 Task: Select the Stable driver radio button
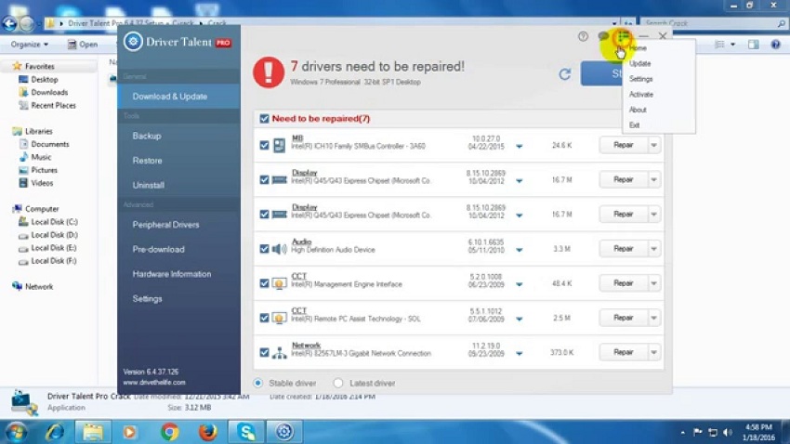(258, 383)
